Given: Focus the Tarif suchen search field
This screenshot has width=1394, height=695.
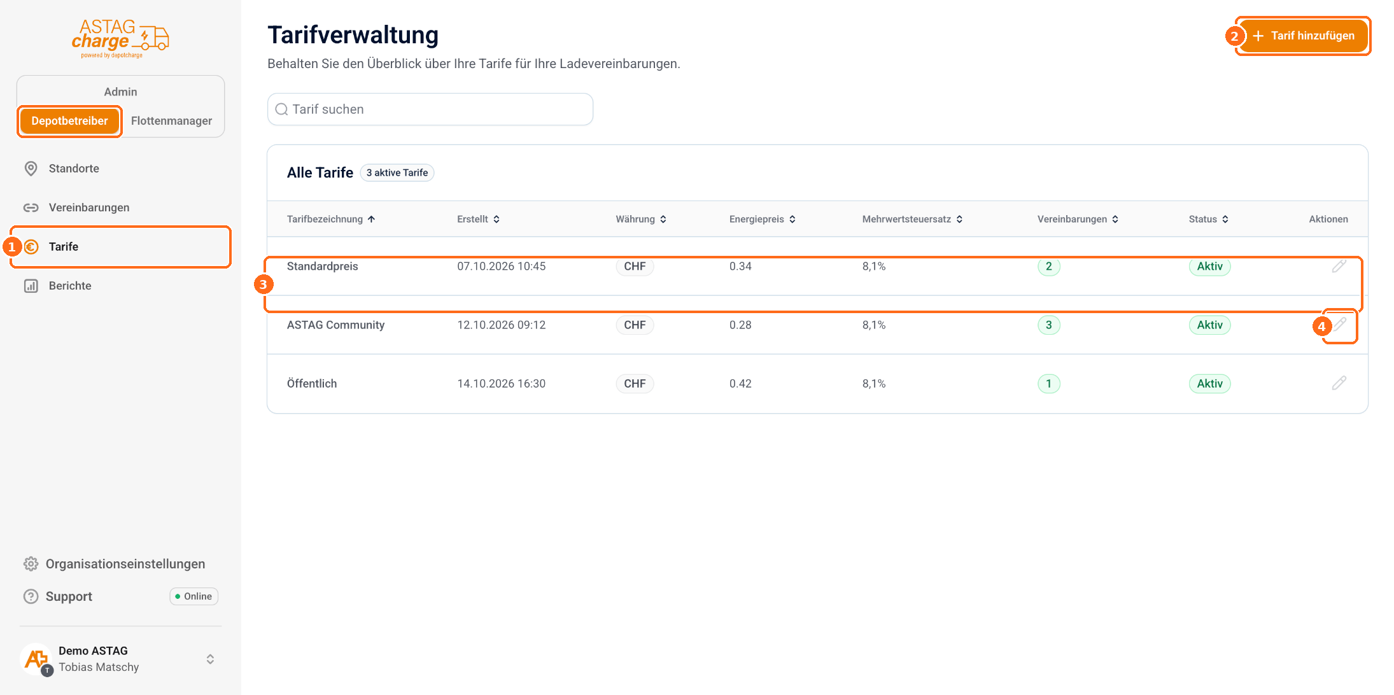Looking at the screenshot, I should coord(430,109).
